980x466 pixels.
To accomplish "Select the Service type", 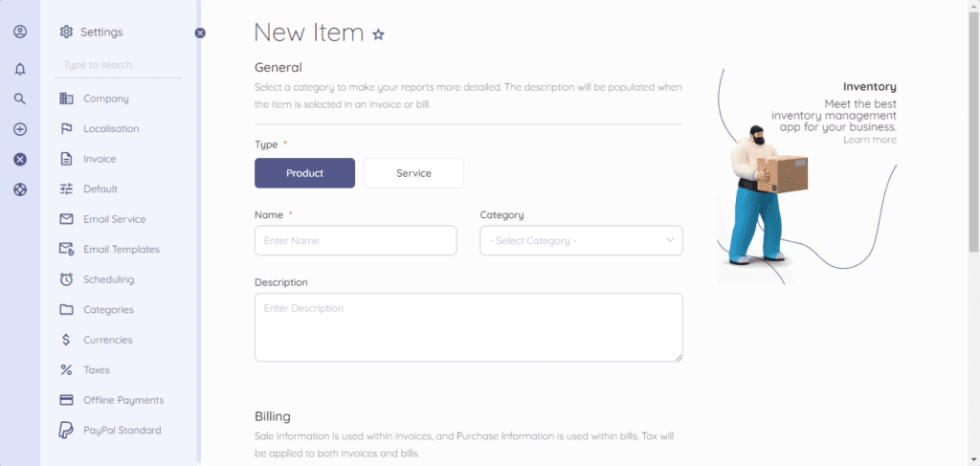I will [x=413, y=173].
